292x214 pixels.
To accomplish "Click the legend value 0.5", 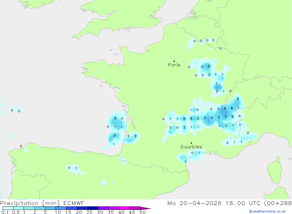I will point(16,212).
